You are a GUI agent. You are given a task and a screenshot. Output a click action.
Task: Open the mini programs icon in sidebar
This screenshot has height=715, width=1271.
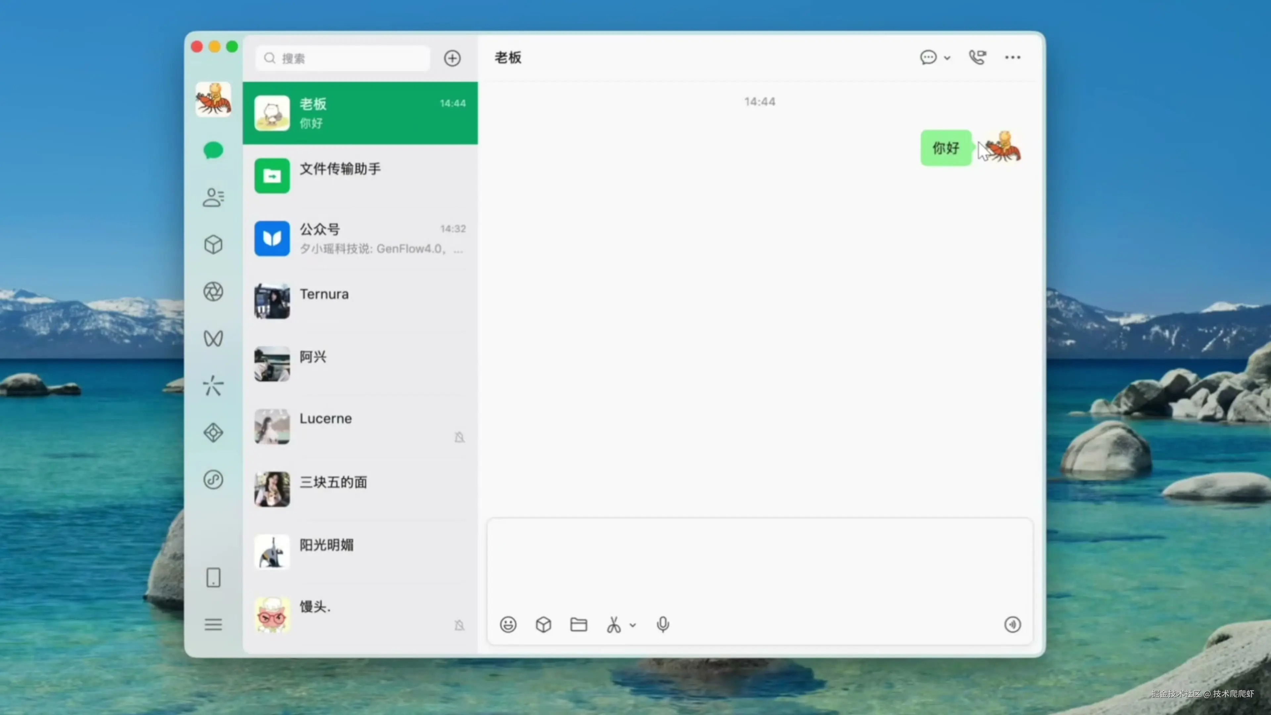tap(213, 480)
